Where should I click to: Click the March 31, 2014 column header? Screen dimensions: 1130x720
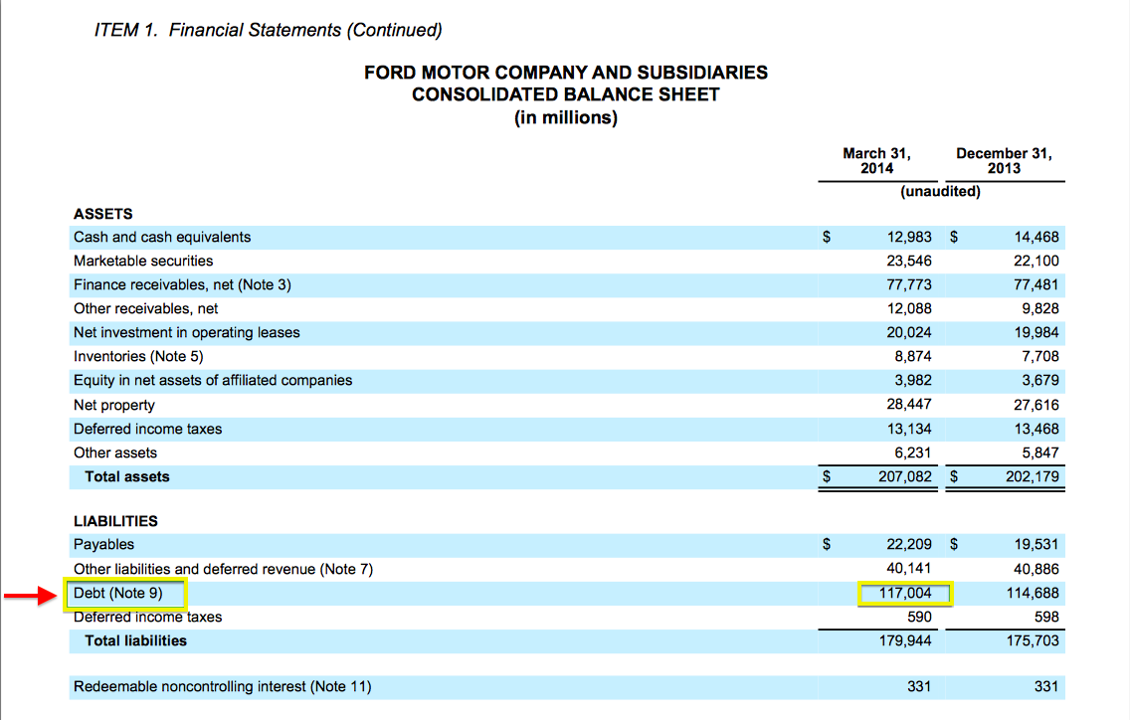click(x=876, y=161)
